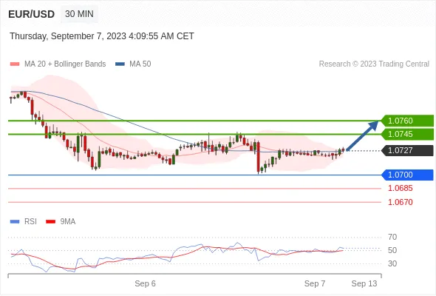
Task: Click the RSI legend label
Action: (x=30, y=222)
